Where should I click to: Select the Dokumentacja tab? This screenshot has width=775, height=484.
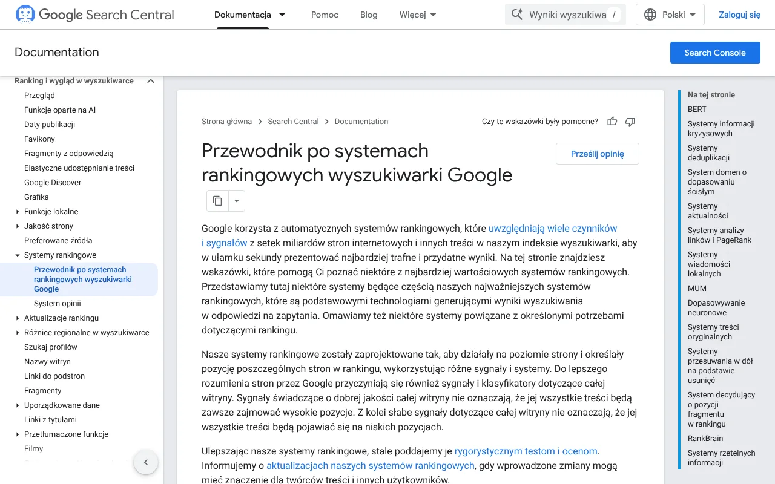[243, 15]
